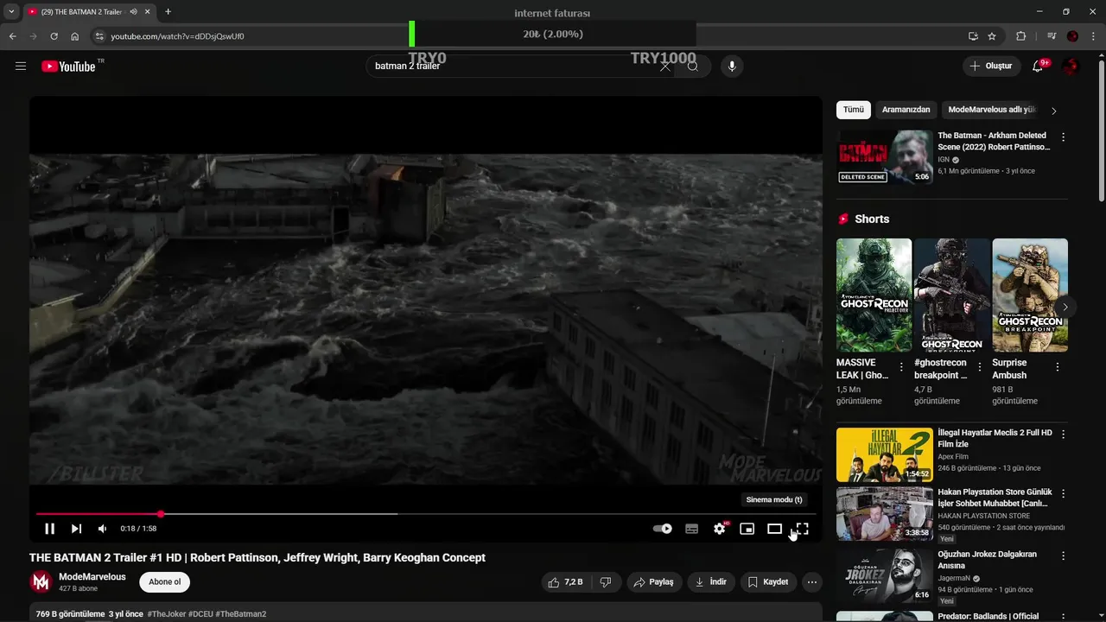Screen dimensions: 1106x622
Task: Select the Aramanızdan filter chip
Action: pos(906,110)
